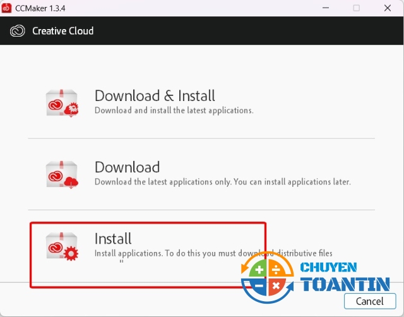Viewport: 404px width, 317px height.
Task: Choose the Install option heading
Action: tap(113, 239)
